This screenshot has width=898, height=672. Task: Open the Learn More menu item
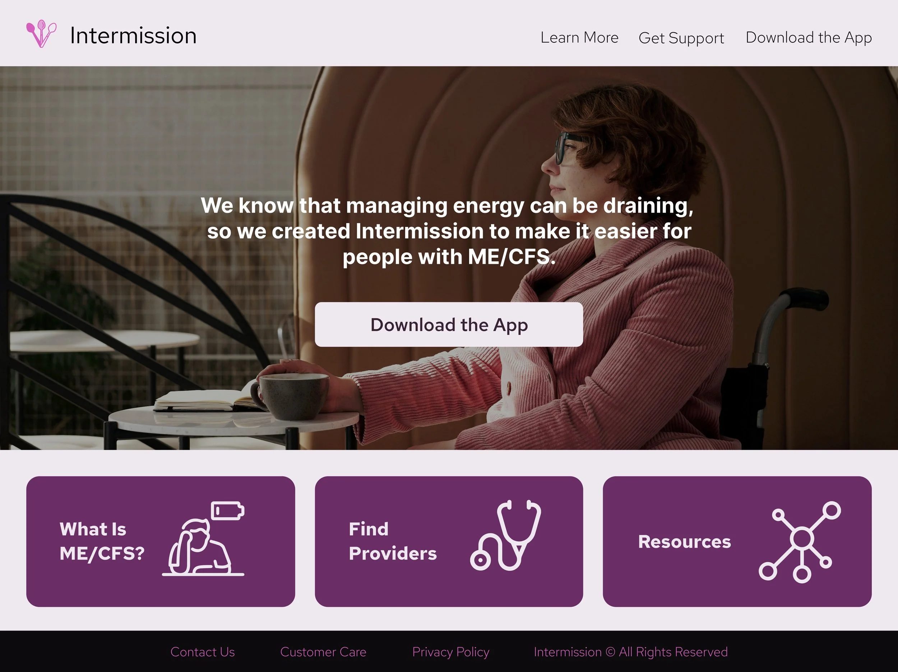(x=579, y=38)
